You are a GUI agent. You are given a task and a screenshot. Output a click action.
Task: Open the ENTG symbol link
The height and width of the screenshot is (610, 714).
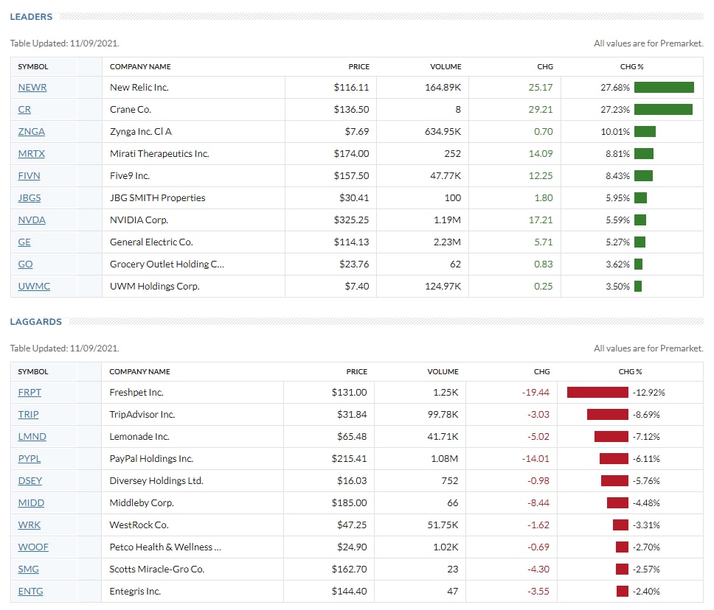point(31,592)
